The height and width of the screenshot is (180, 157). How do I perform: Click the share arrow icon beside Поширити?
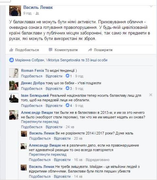pyautogui.click(x=90, y=50)
